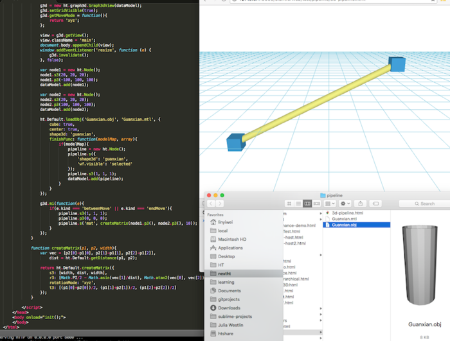Open learning folder in Finder sidebar
Viewport: 450px width, 341px height.
(x=226, y=282)
